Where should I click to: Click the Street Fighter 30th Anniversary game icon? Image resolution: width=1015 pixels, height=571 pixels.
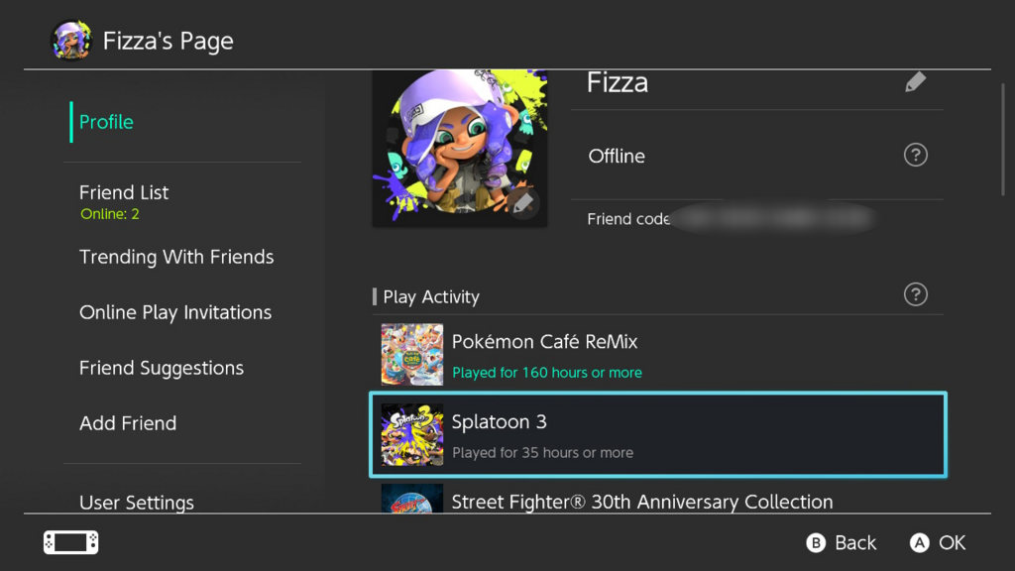412,499
